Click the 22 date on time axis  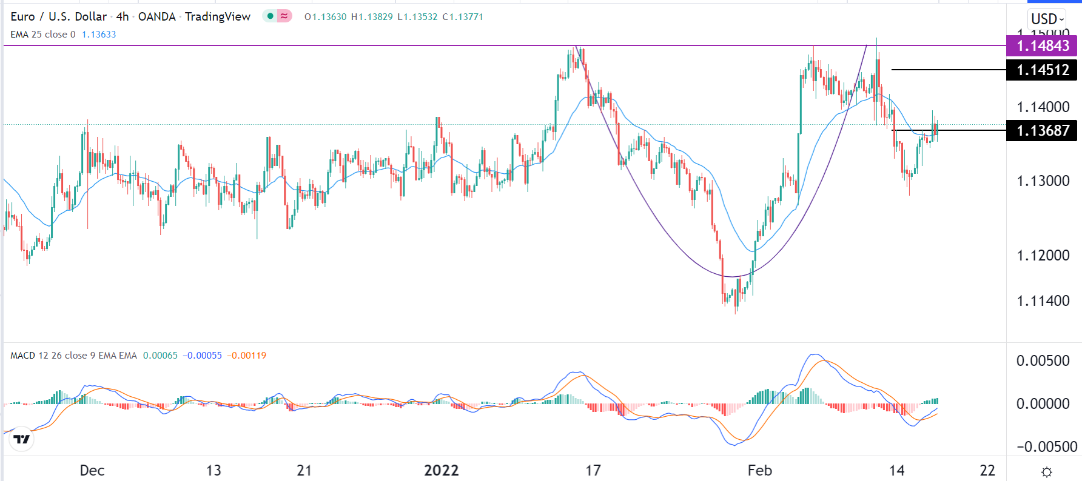987,471
